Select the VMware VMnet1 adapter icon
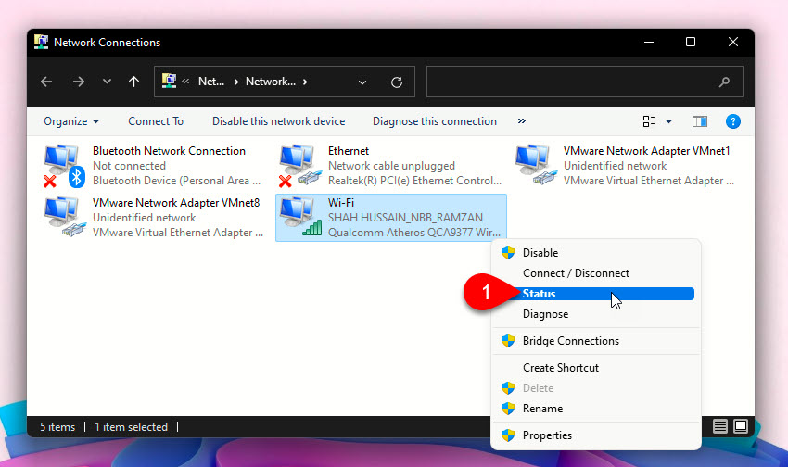788x467 pixels. [536, 165]
